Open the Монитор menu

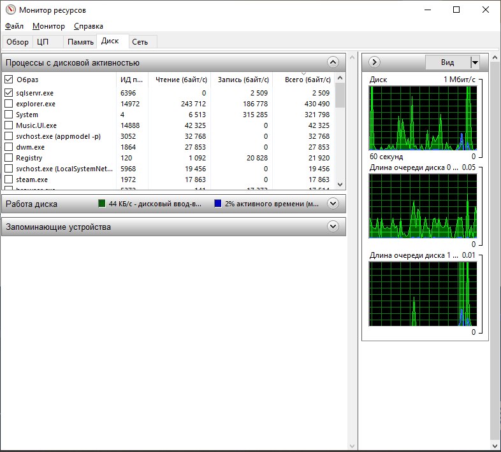pos(48,26)
